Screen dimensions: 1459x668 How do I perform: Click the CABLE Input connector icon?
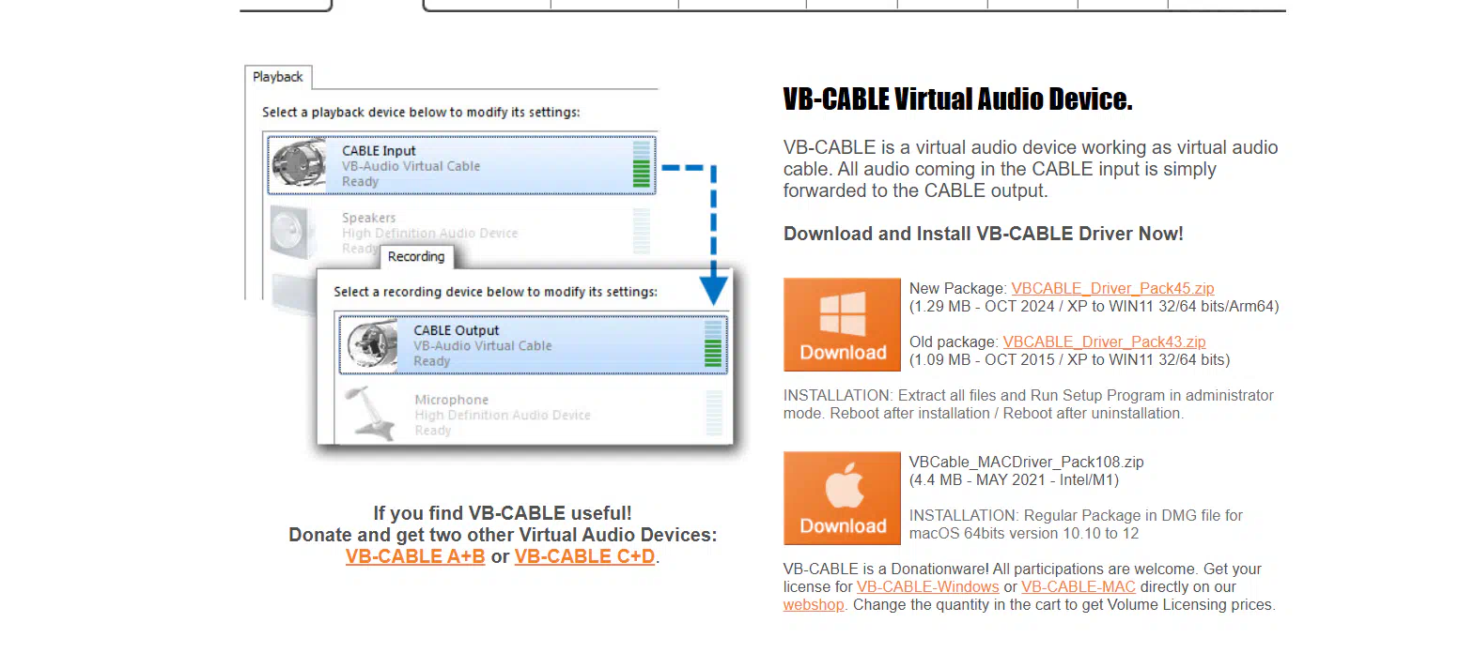[x=300, y=165]
